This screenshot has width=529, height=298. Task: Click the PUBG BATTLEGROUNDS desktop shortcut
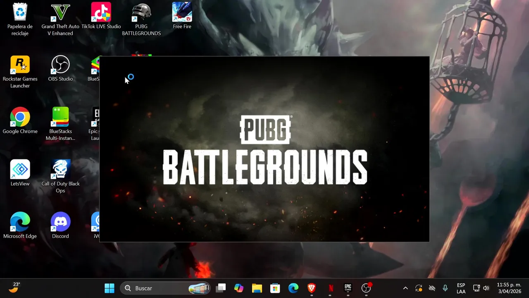click(x=141, y=19)
